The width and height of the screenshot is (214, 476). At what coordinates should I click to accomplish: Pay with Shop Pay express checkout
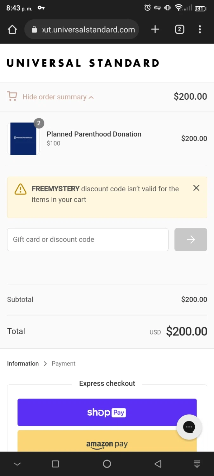(107, 412)
